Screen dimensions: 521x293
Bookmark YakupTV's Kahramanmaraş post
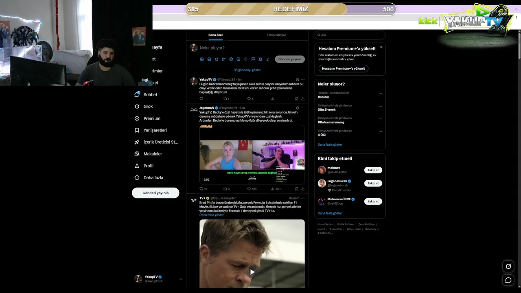pos(297,99)
